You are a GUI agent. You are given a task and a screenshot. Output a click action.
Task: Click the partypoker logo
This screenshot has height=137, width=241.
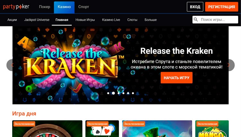(x=16, y=7)
